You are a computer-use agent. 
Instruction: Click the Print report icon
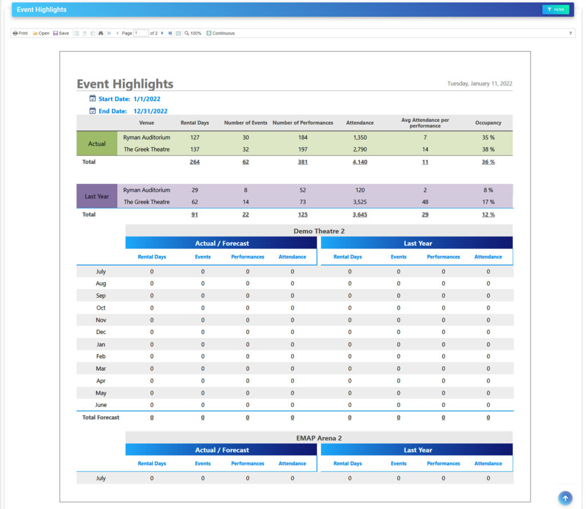pyautogui.click(x=19, y=33)
